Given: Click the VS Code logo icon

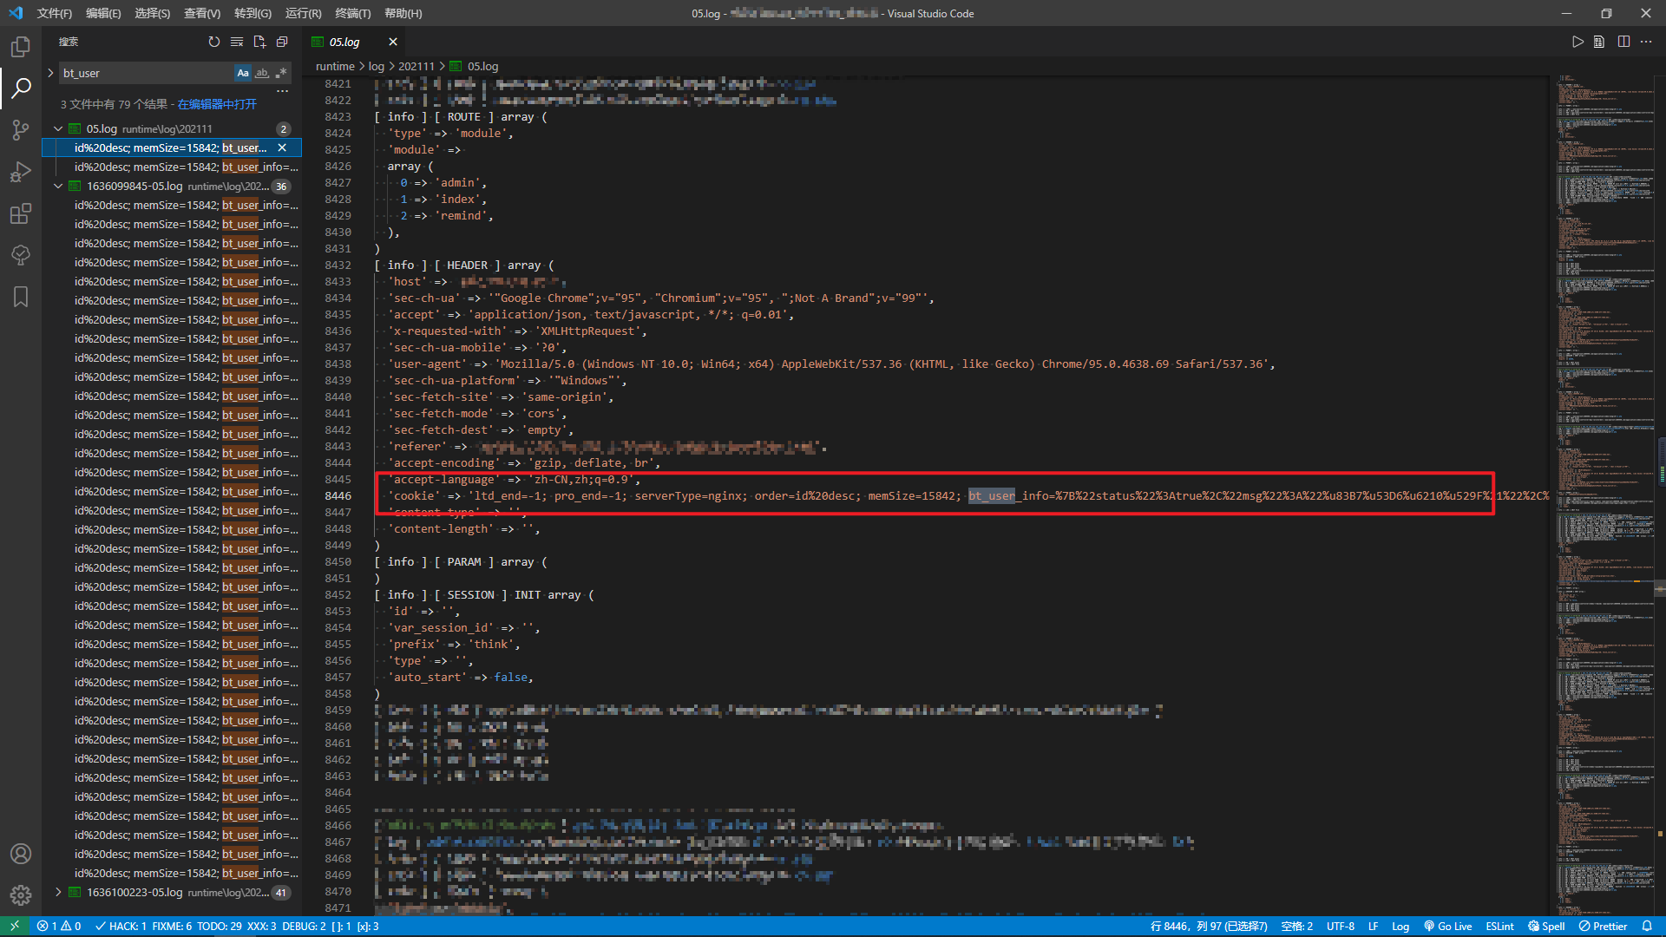Looking at the screenshot, I should coord(15,13).
